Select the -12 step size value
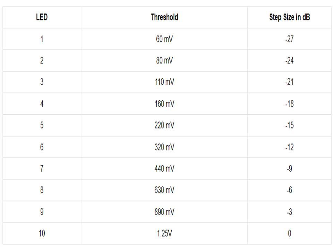Viewport: 333px width, 250px height. coord(289,147)
